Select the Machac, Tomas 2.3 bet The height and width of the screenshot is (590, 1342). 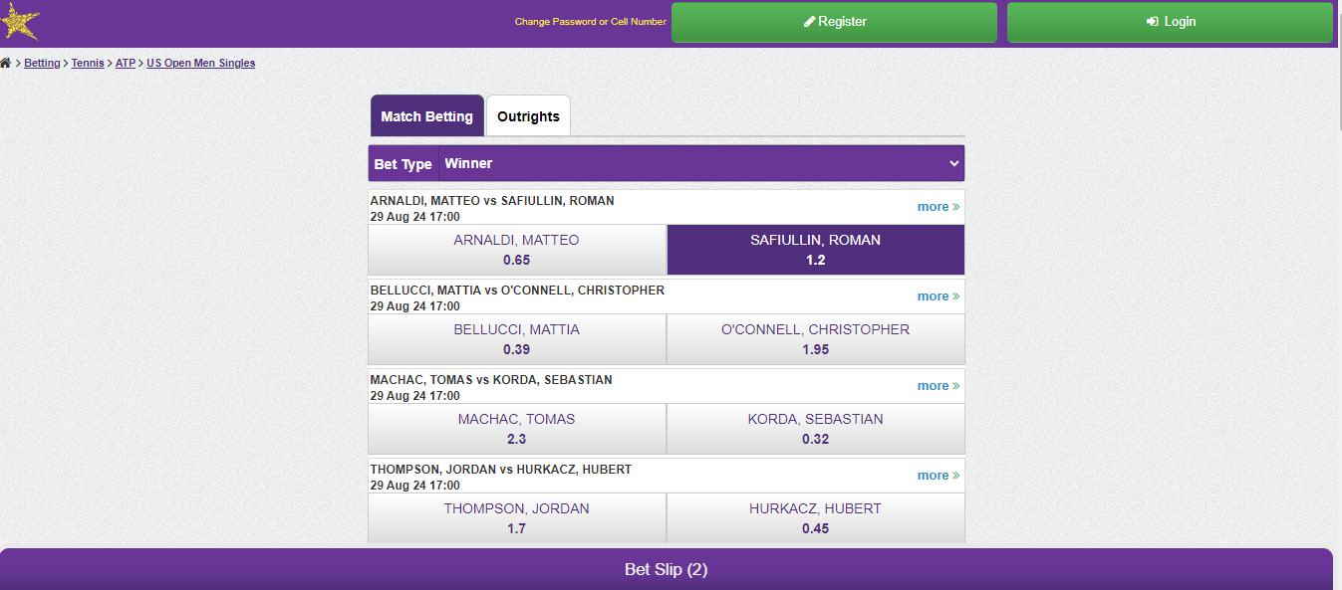[x=516, y=429]
